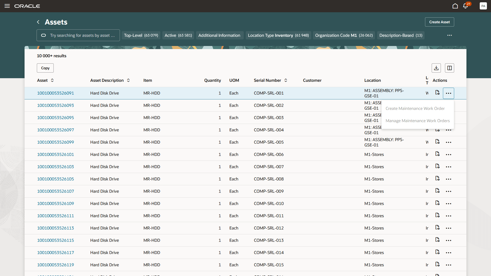Toggle the Top-Level filter chip
491x276 pixels.
141,35
